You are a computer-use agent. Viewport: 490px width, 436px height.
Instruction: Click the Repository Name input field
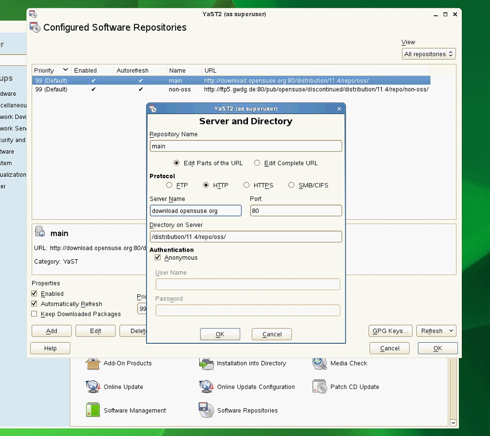tap(246, 146)
